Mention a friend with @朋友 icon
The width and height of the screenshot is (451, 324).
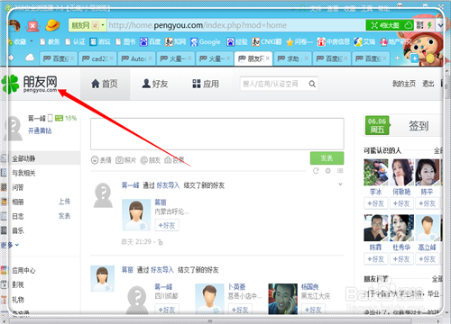point(151,160)
